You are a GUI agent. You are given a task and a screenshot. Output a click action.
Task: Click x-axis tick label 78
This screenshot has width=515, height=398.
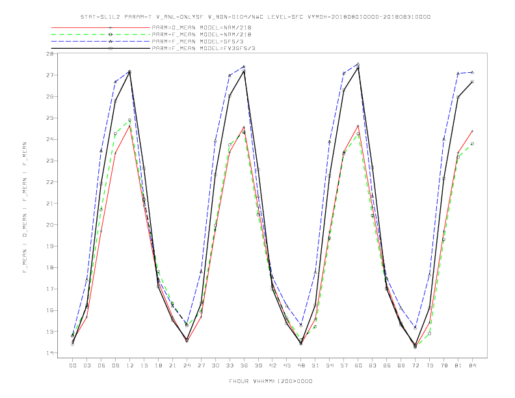pos(444,365)
